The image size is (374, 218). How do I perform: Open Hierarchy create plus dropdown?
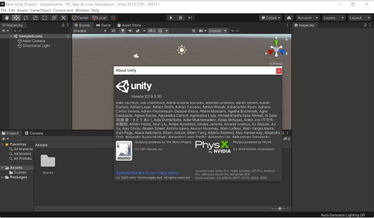coord(5,31)
